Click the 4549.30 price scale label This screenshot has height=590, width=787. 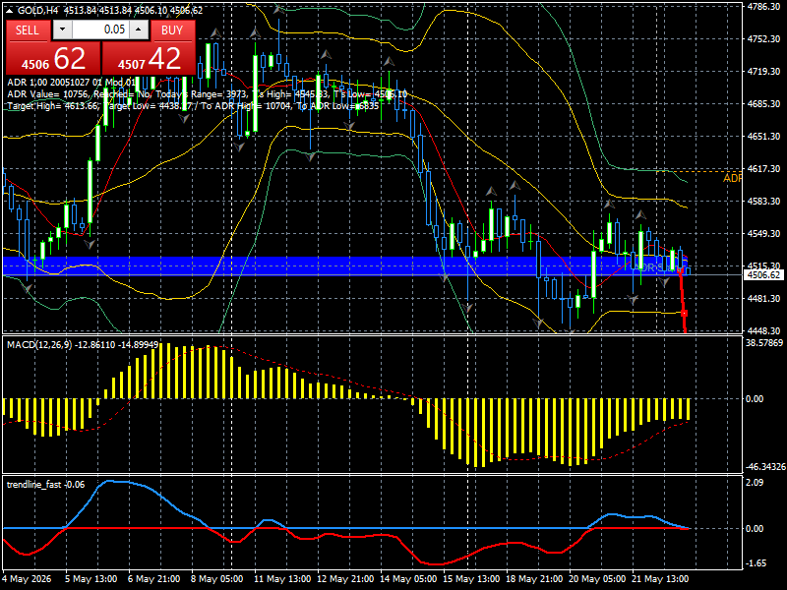tap(763, 234)
